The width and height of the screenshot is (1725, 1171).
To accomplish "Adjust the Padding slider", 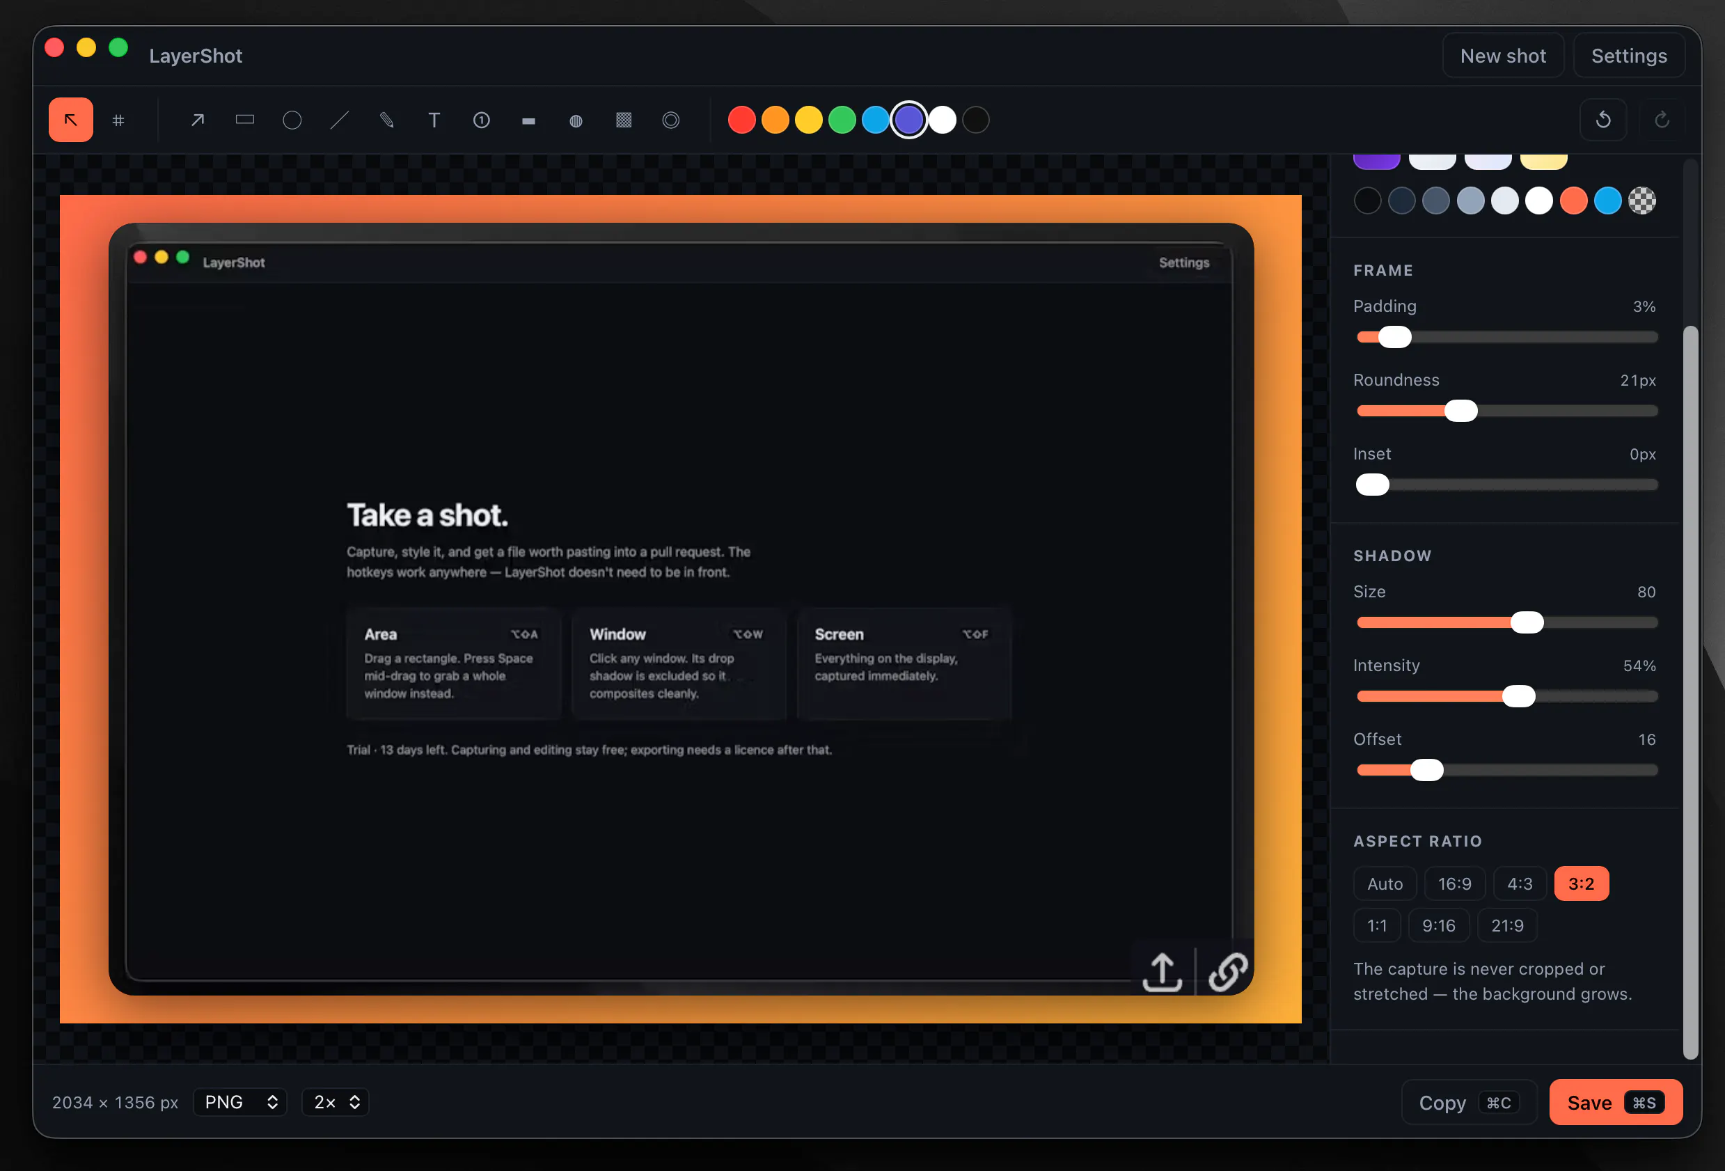I will pos(1508,337).
